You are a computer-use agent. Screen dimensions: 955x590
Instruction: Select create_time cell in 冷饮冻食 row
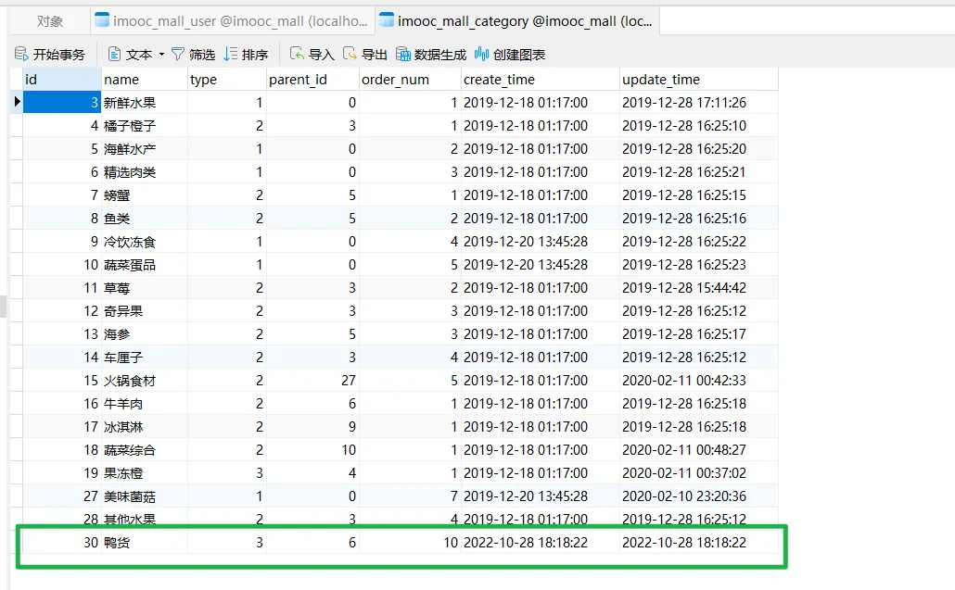click(541, 242)
